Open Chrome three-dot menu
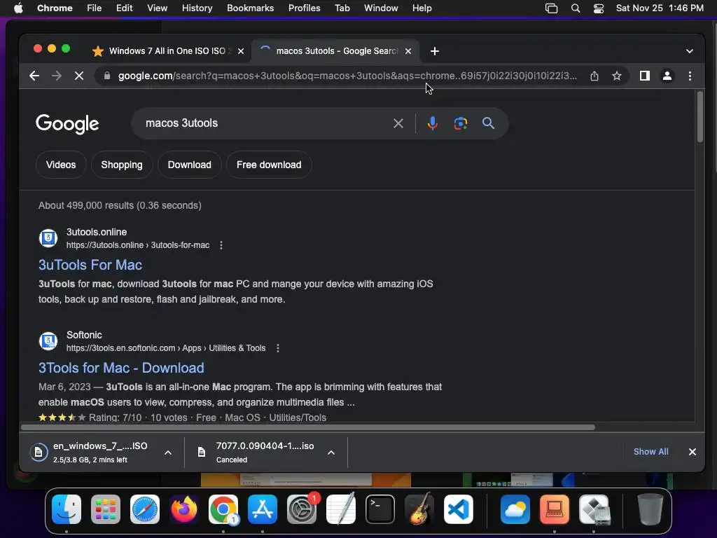Screen dimensions: 717x538 [x=690, y=76]
